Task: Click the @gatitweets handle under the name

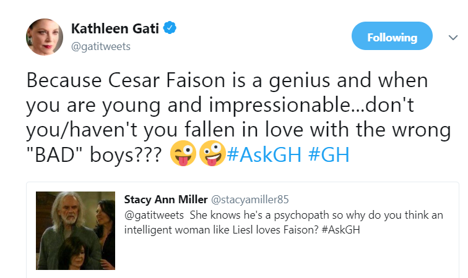Action: 100,46
